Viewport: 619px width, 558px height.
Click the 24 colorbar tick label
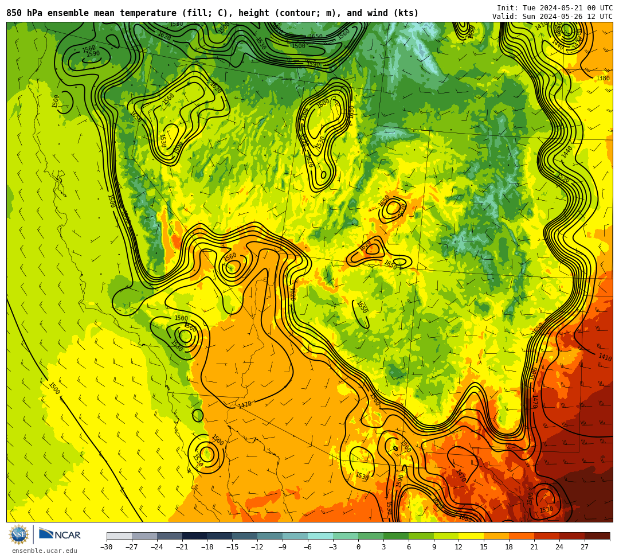click(559, 547)
